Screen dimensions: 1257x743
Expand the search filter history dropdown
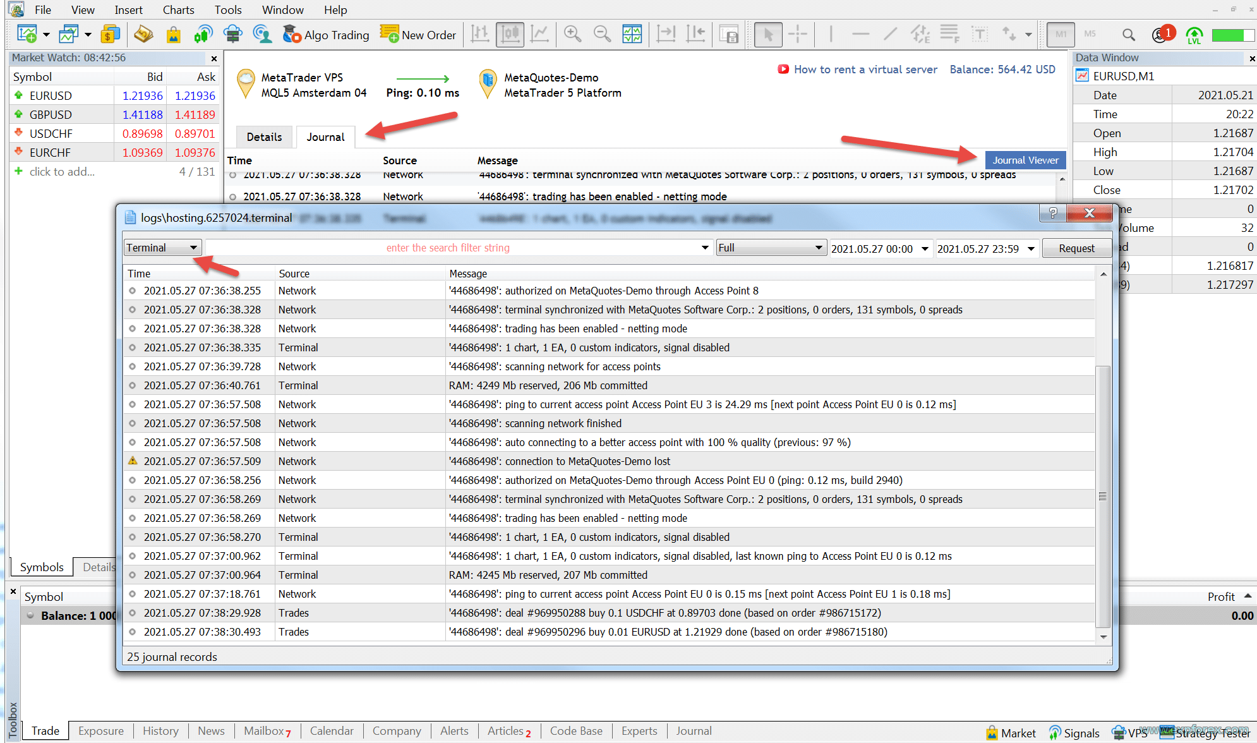[x=705, y=248]
